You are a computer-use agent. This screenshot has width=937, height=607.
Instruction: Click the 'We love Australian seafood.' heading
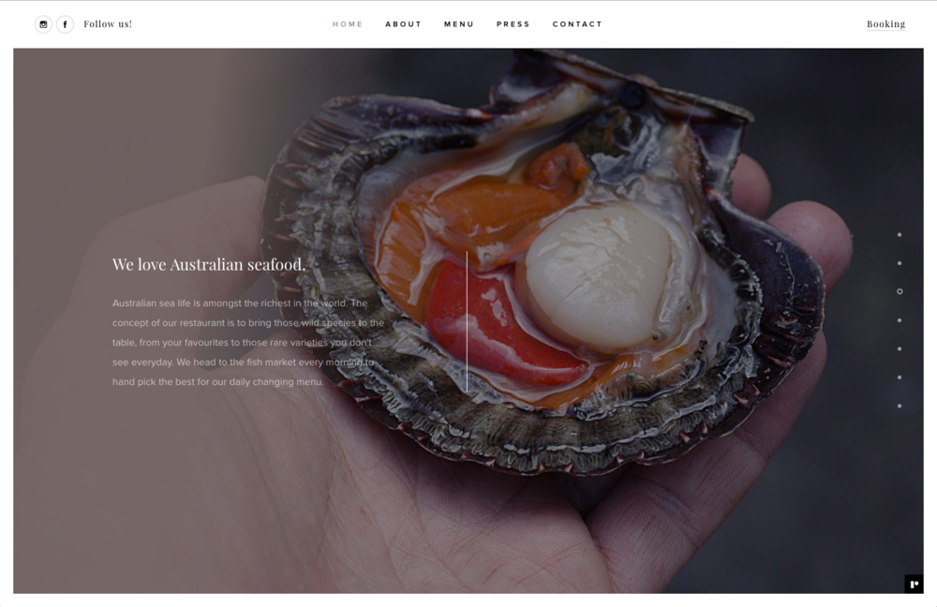pyautogui.click(x=209, y=265)
